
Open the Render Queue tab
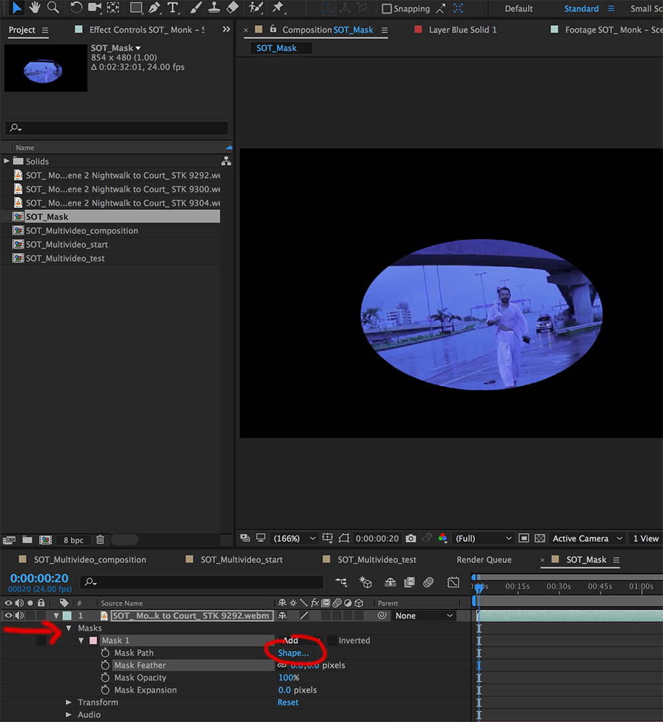coord(484,560)
